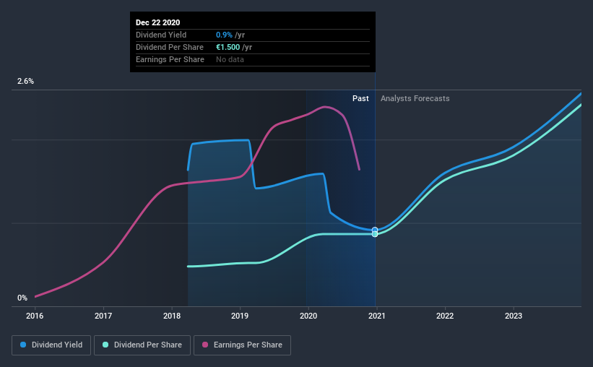Click the tooltip 'Dividend Yield' row label

(x=161, y=35)
